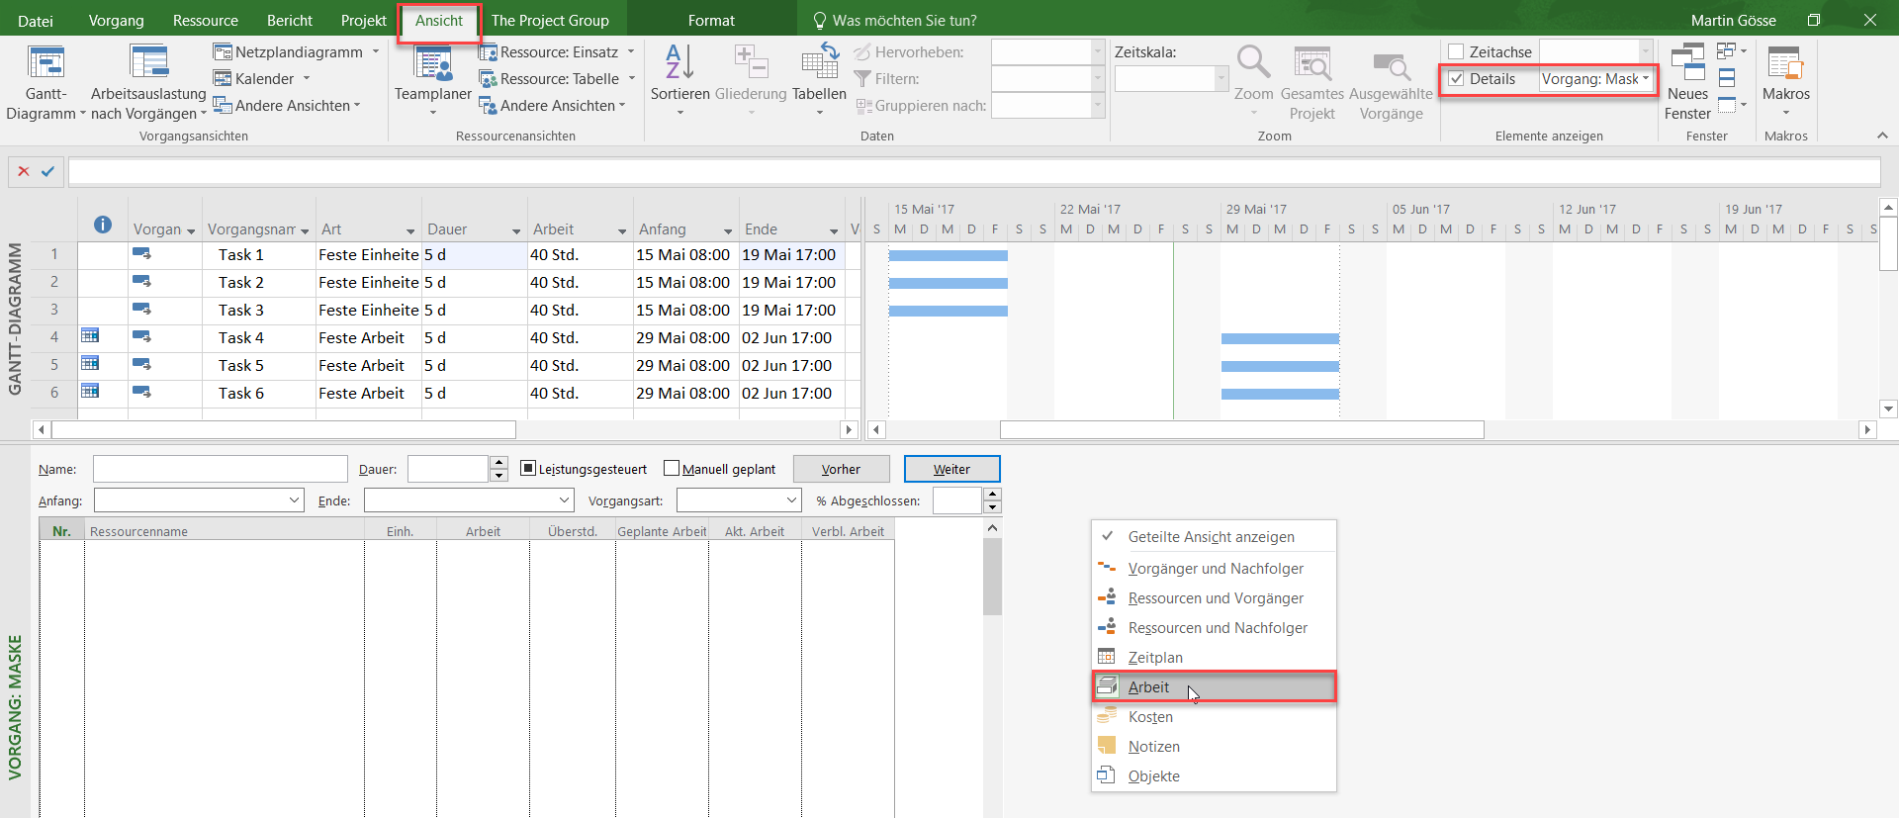The image size is (1899, 818).
Task: Open the Anfang date dropdown in the form
Action: pos(294,500)
